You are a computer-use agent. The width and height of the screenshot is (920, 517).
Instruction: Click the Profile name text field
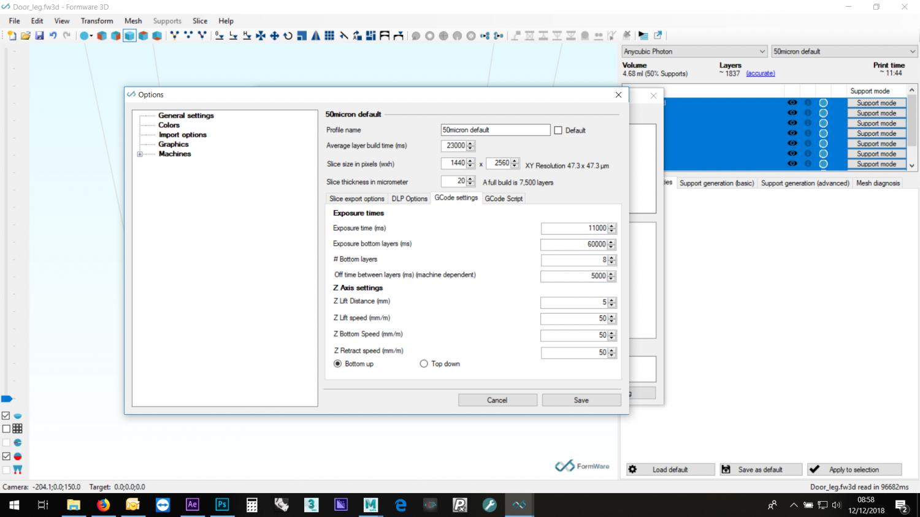[495, 130]
